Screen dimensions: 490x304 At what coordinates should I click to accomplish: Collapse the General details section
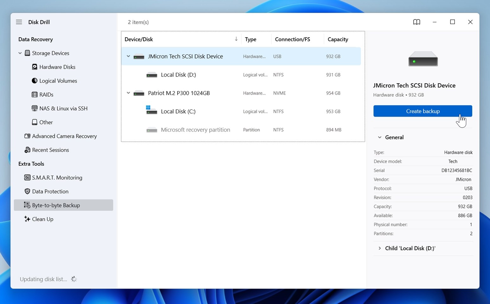pos(379,137)
